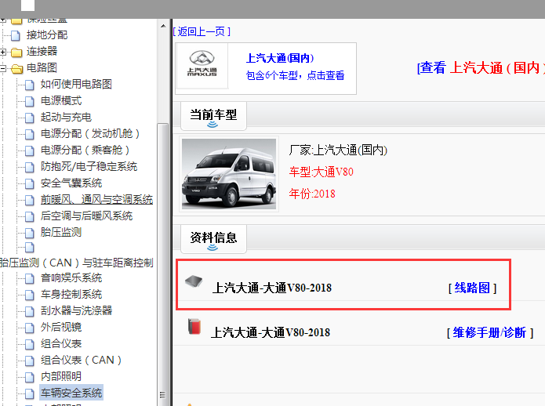This screenshot has height=406, width=545.
Task: Click 厂家:上汽大通(国内) text
Action: pyautogui.click(x=338, y=150)
